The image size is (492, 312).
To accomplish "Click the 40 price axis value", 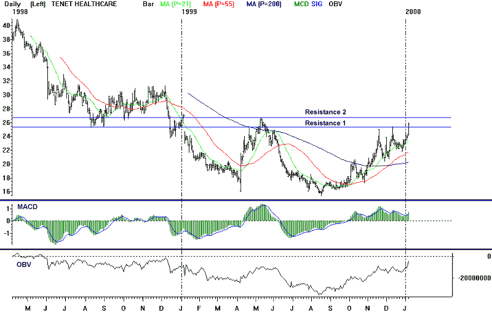I will coord(6,26).
